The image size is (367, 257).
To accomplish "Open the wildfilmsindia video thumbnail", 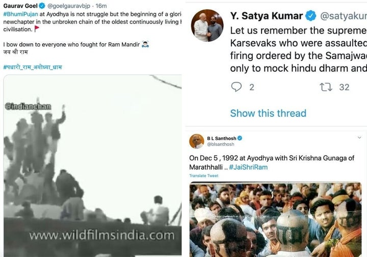I will coord(92,166).
